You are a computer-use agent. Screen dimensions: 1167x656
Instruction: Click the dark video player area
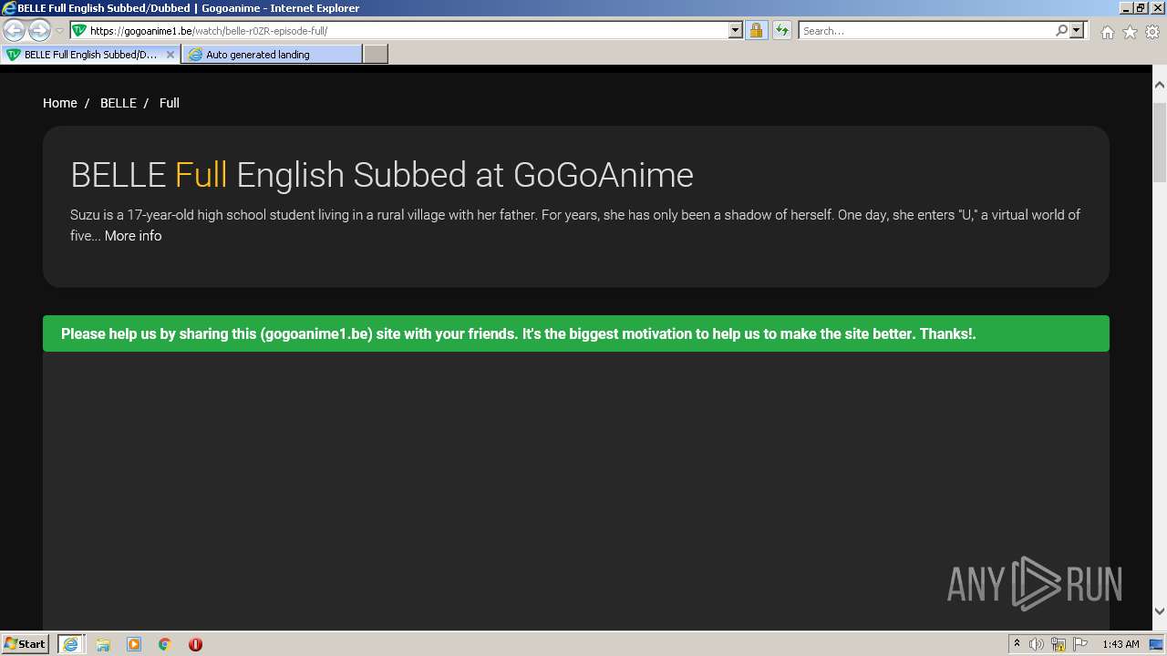click(x=576, y=490)
